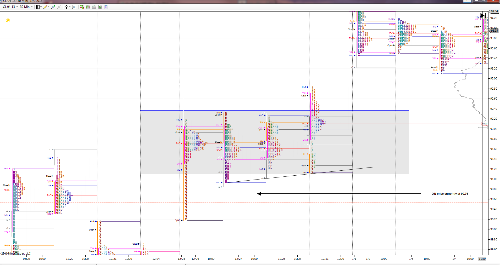Click the 92.20 price axis label
500x265 pixels.
click(494, 119)
